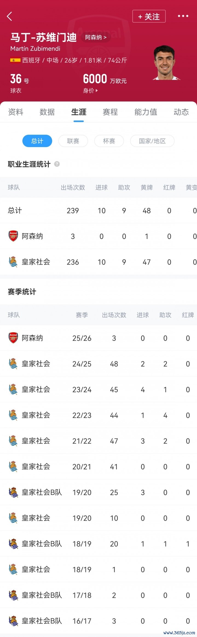Switch to the 数据 tab

47,112
